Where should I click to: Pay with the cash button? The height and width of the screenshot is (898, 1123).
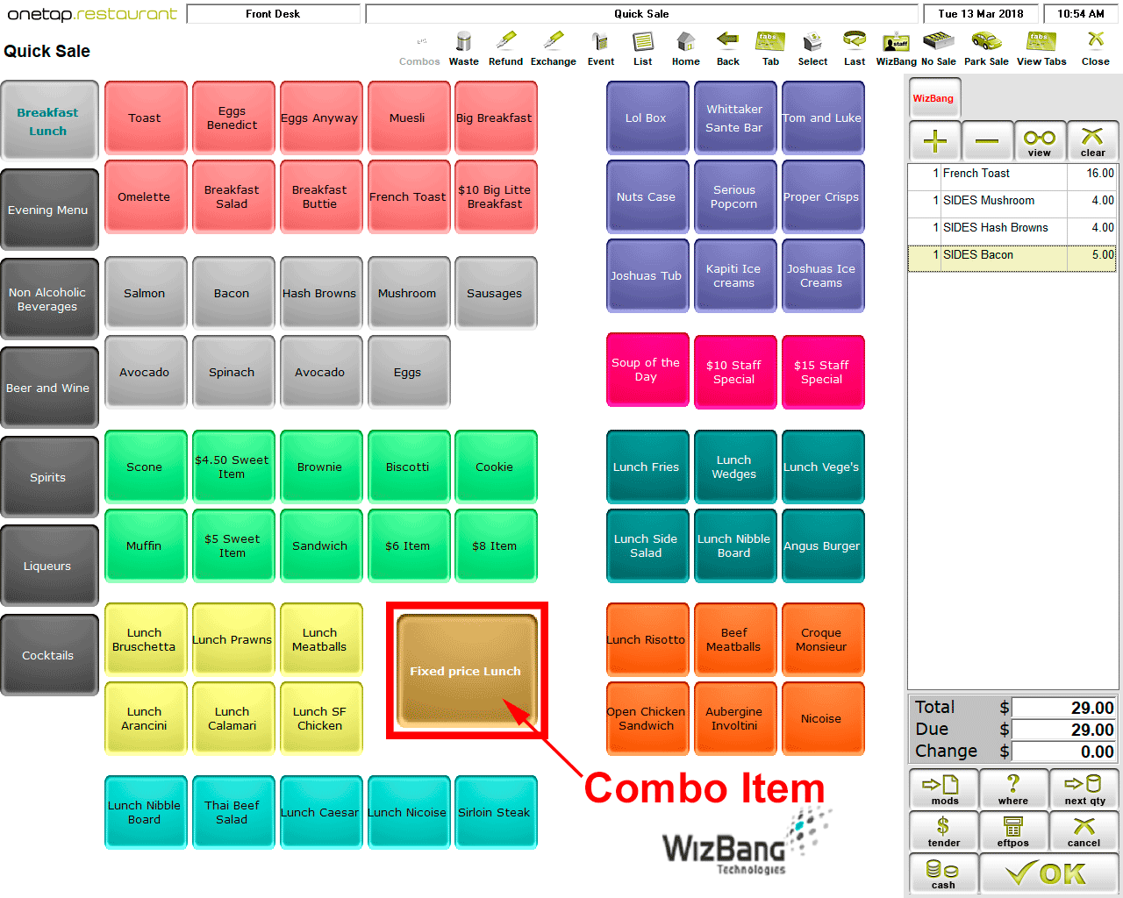[x=944, y=873]
